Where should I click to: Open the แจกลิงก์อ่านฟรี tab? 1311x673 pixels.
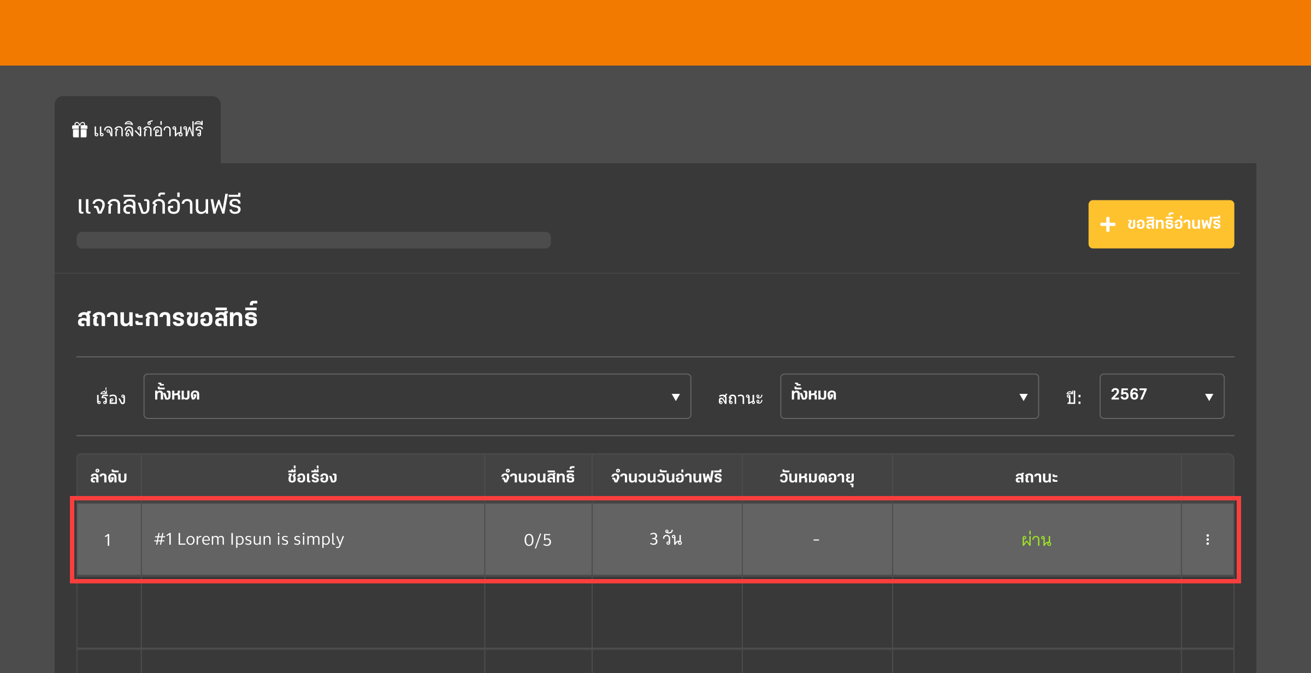tap(138, 130)
